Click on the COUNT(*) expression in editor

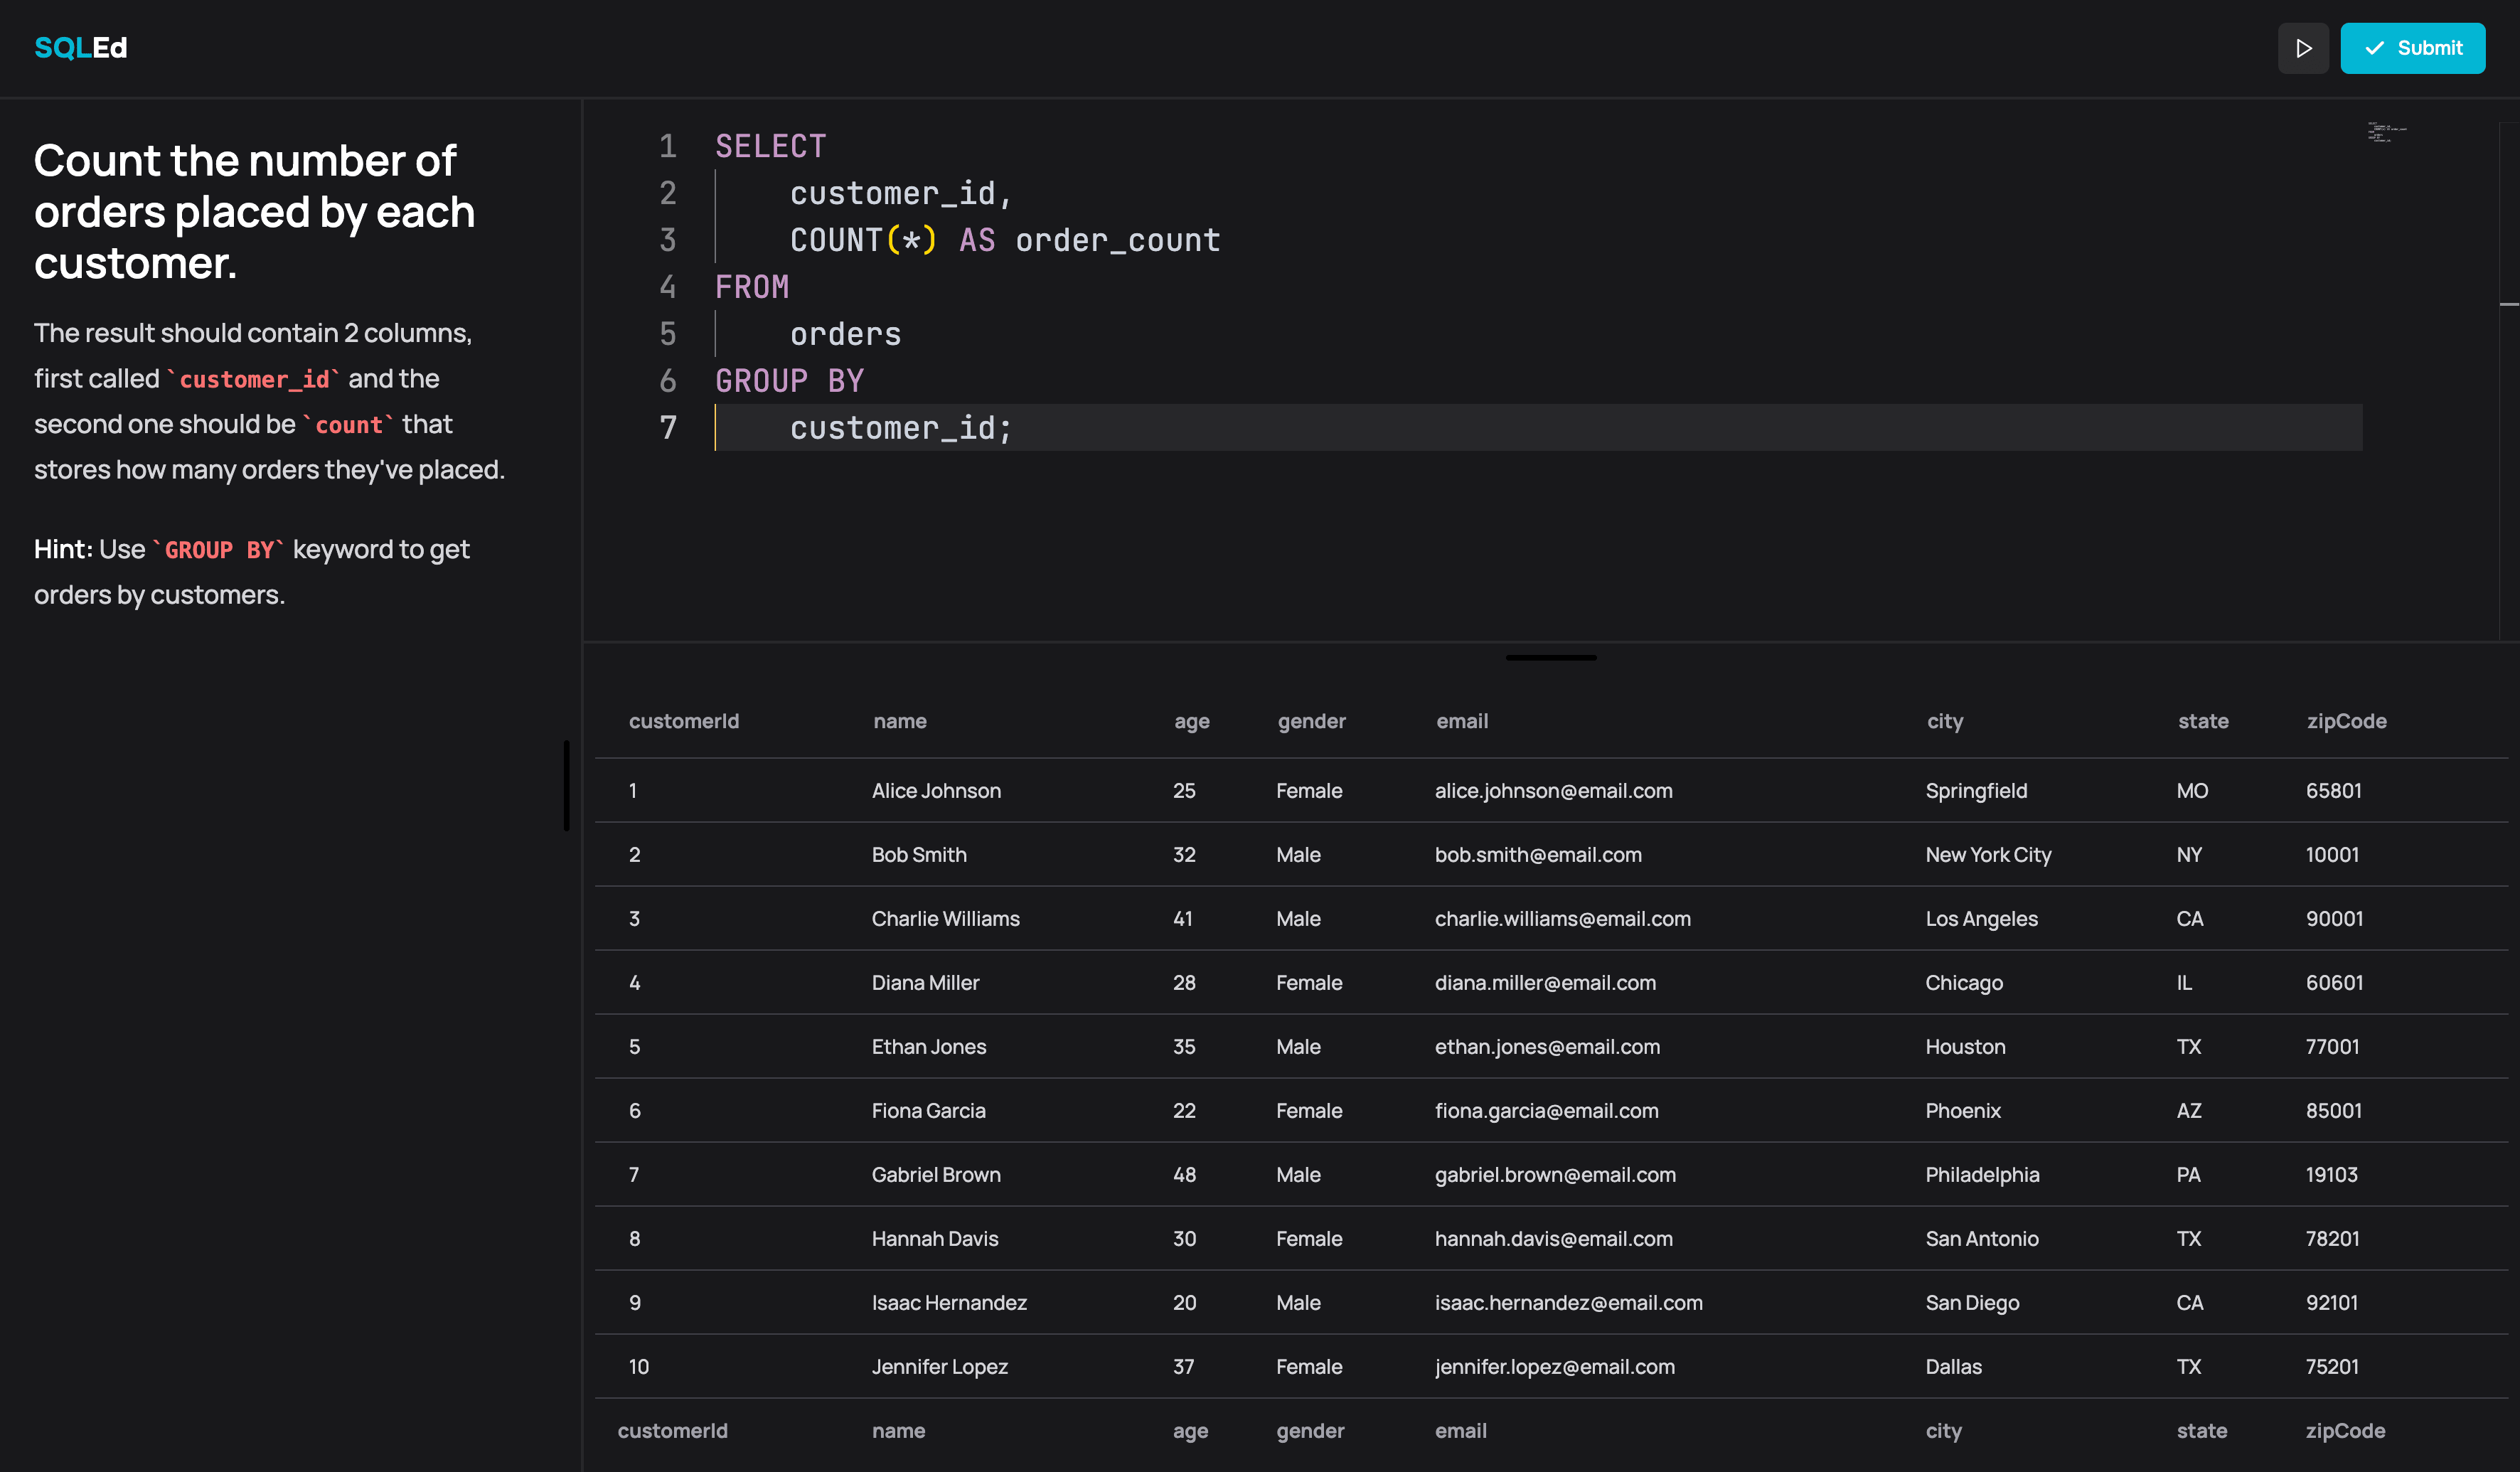tap(863, 240)
